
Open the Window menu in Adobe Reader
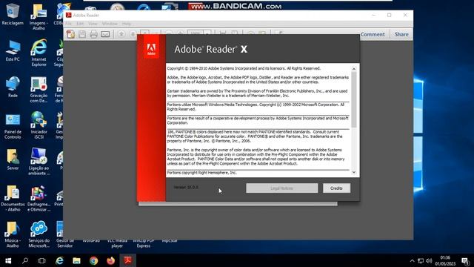click(x=110, y=24)
